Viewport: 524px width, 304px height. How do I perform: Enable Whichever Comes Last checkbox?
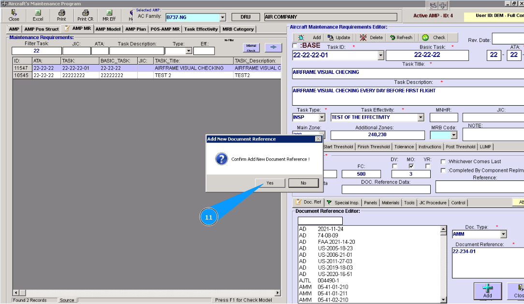pos(443,162)
